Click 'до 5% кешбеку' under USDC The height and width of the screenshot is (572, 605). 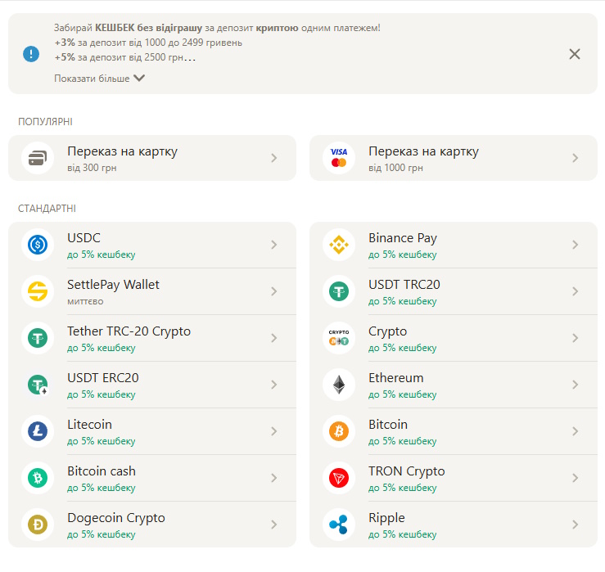click(x=101, y=254)
